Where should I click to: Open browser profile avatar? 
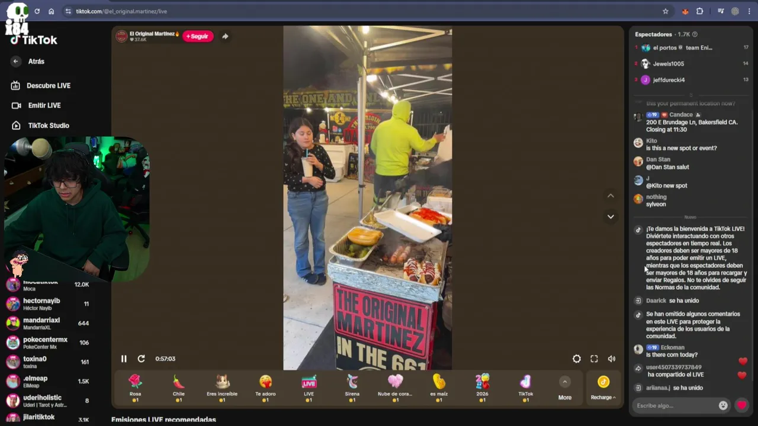pos(735,11)
